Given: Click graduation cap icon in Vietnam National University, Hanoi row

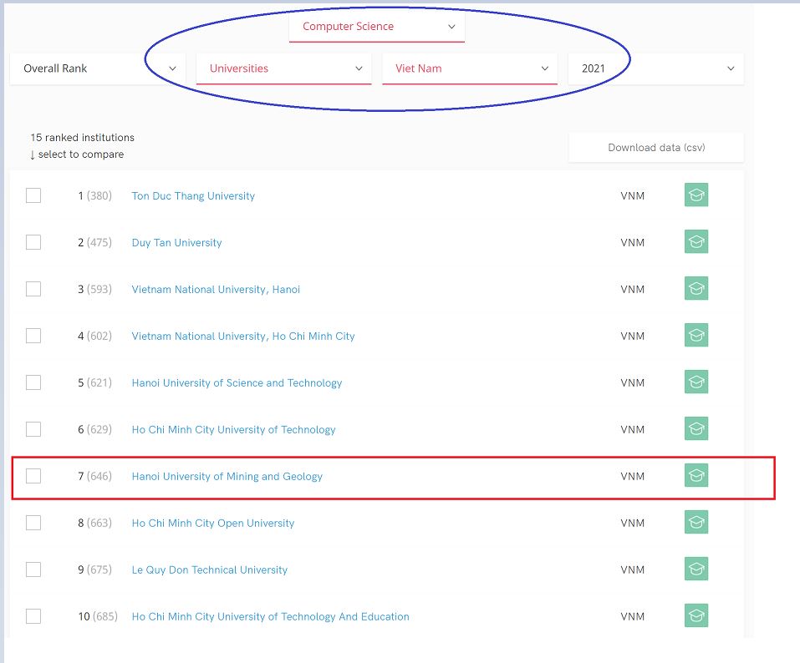Looking at the screenshot, I should click(696, 289).
